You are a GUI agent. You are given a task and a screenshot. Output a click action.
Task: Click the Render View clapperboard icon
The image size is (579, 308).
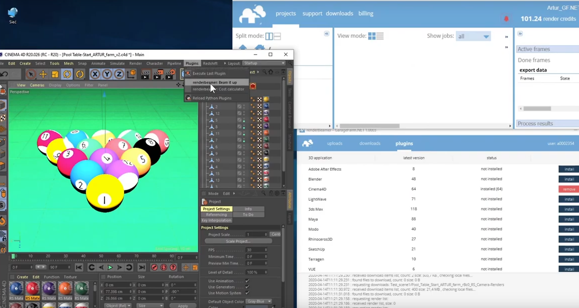point(145,74)
